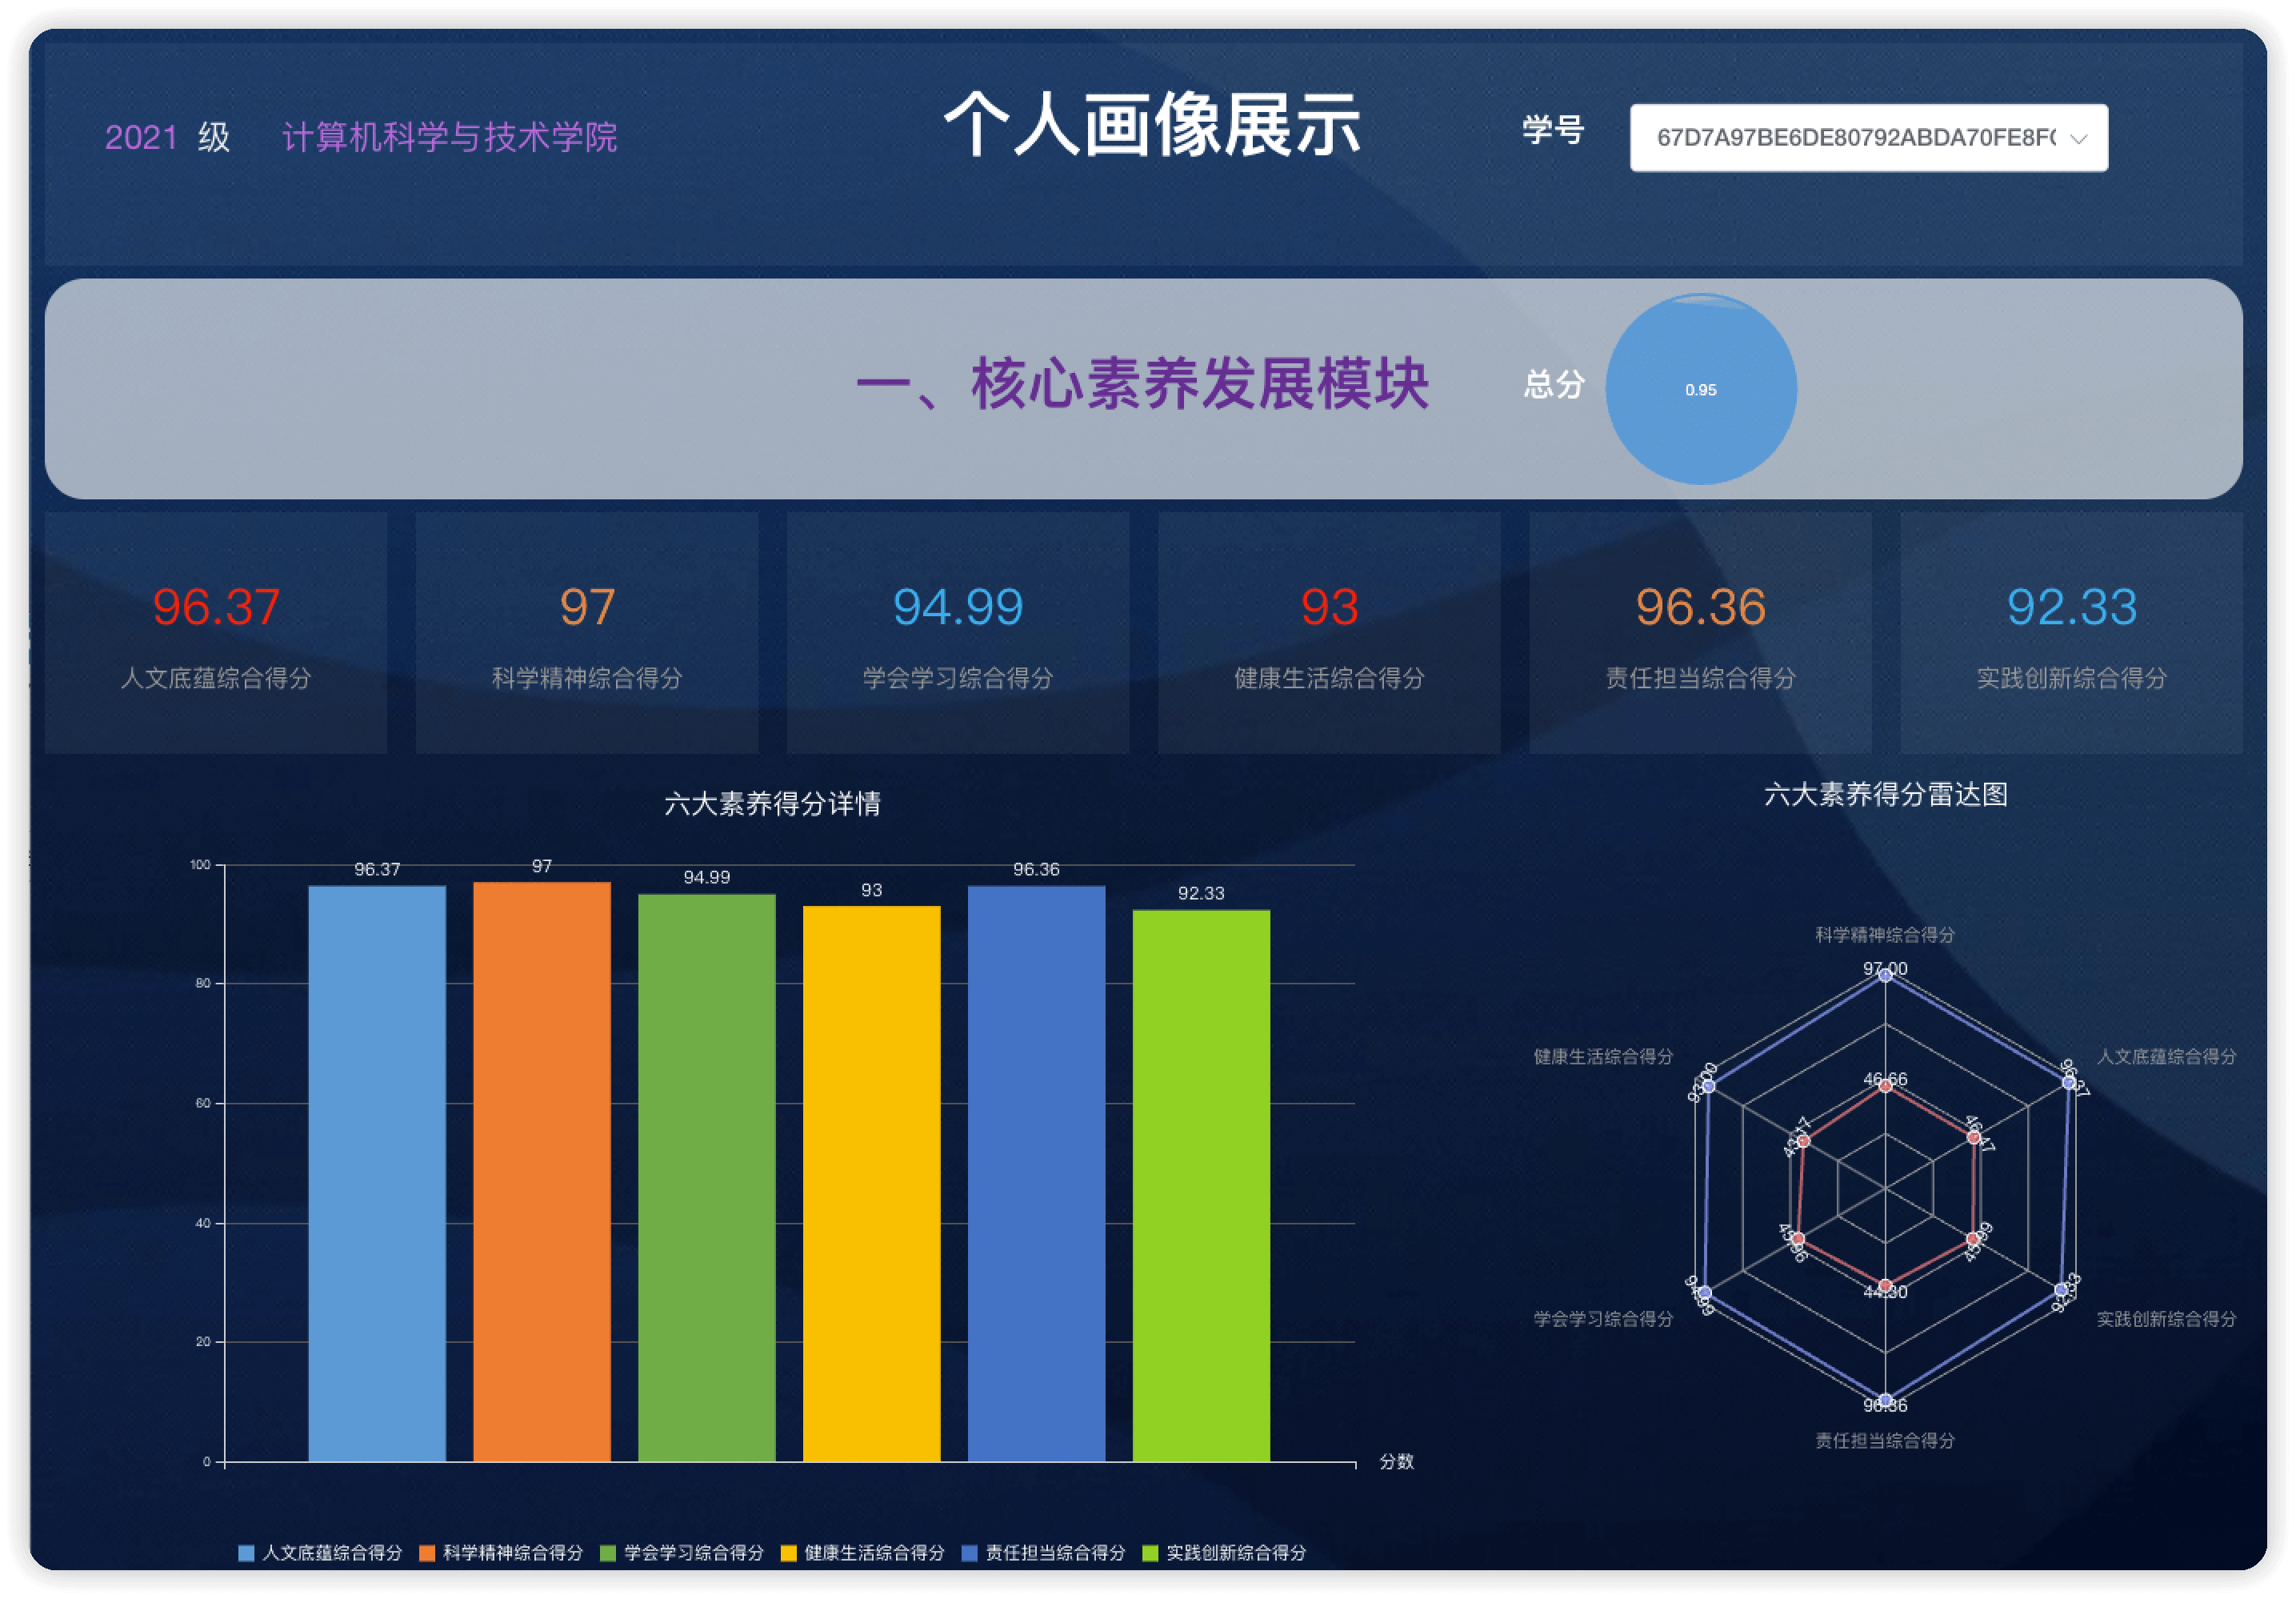Click radar axis label 责任担当综合得分
2296x1599 pixels.
tap(1885, 1440)
